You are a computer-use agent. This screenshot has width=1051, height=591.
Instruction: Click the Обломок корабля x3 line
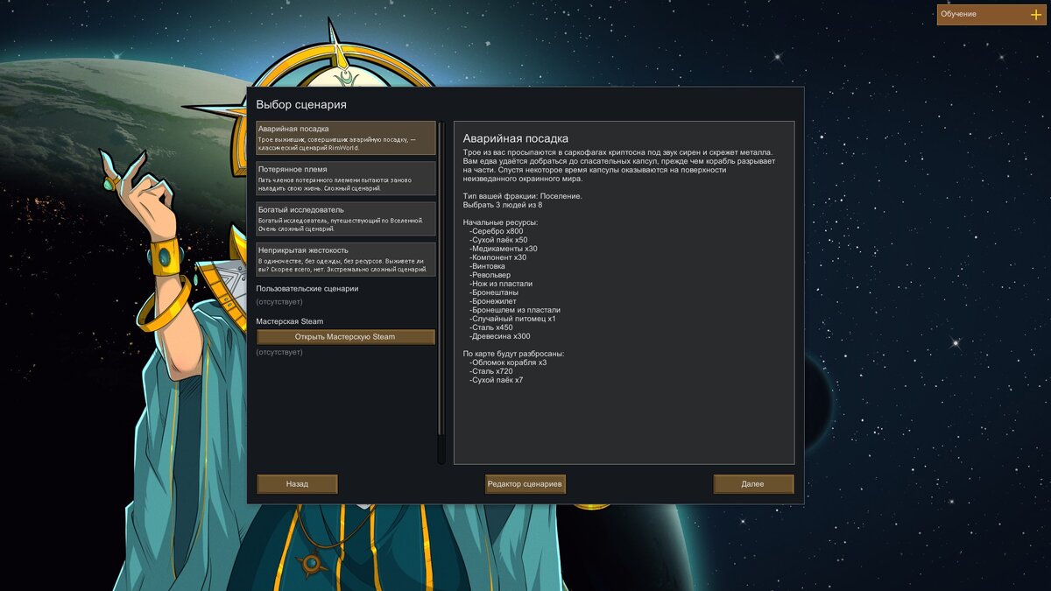(x=508, y=362)
